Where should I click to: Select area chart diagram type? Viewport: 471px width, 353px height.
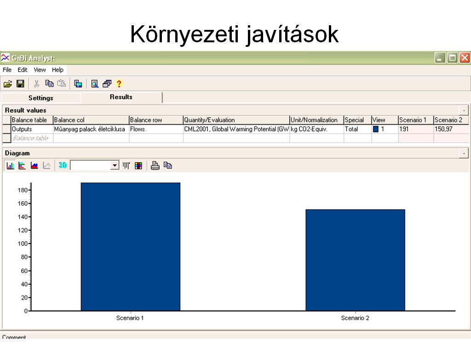click(34, 165)
